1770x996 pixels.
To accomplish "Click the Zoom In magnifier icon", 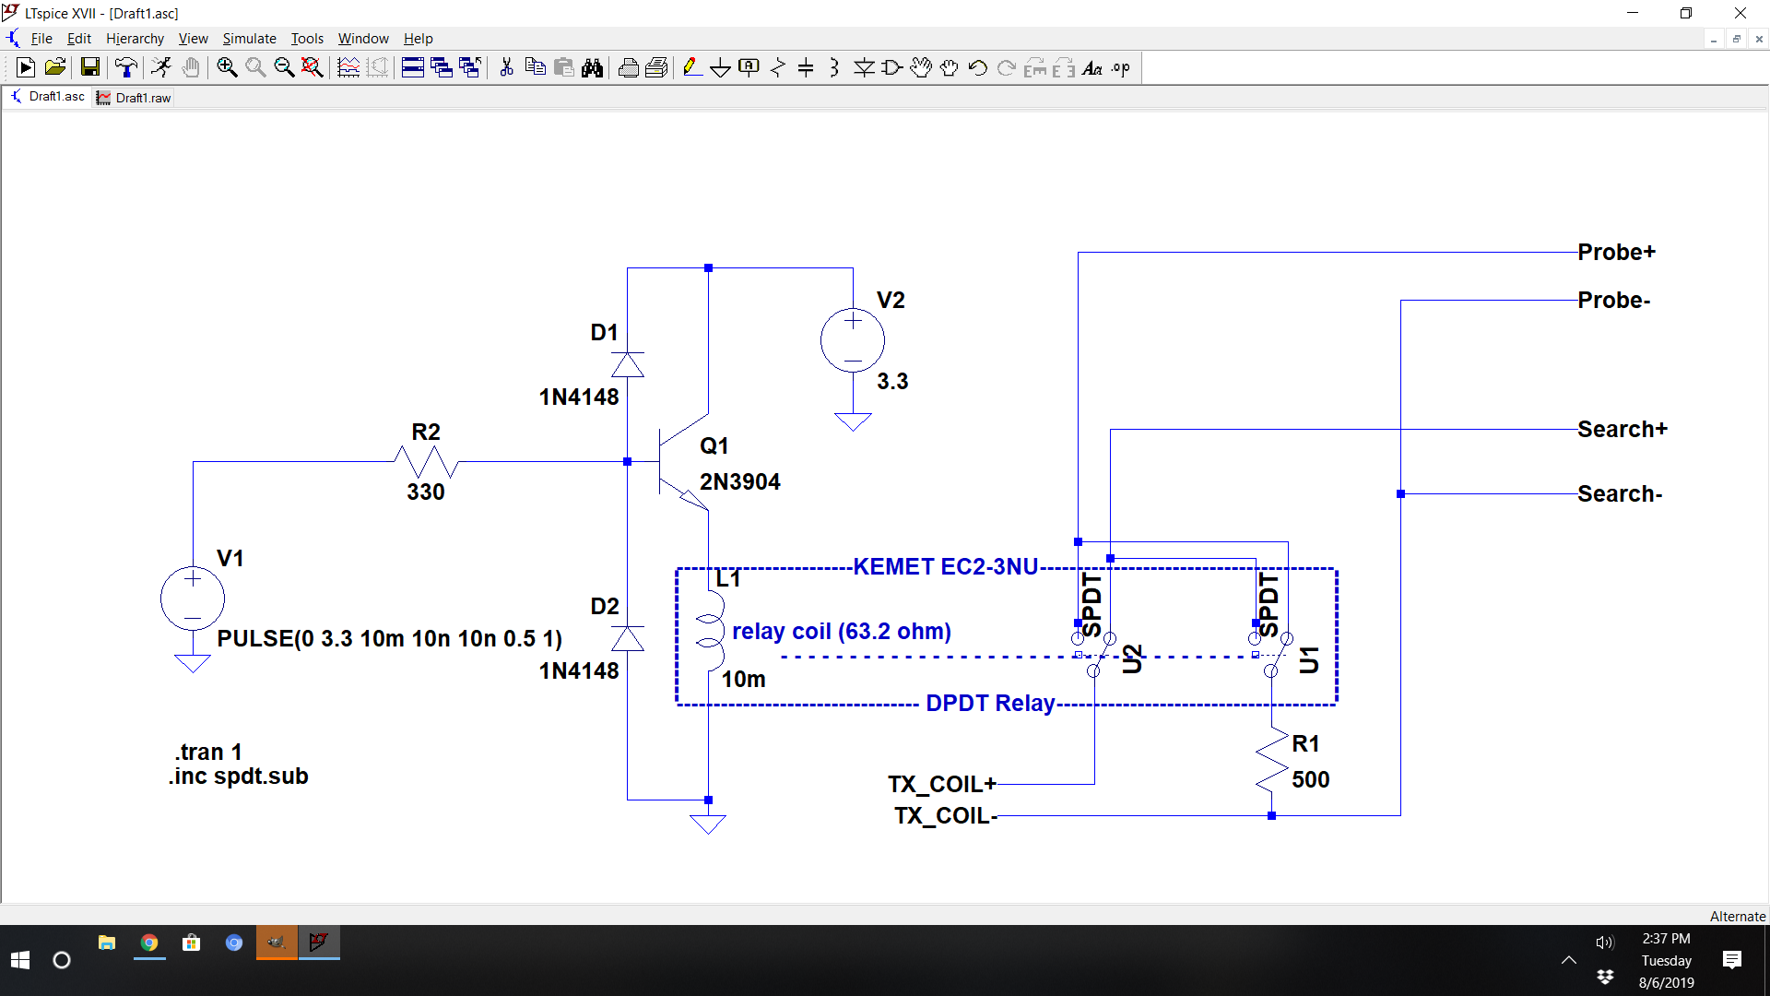I will (227, 67).
